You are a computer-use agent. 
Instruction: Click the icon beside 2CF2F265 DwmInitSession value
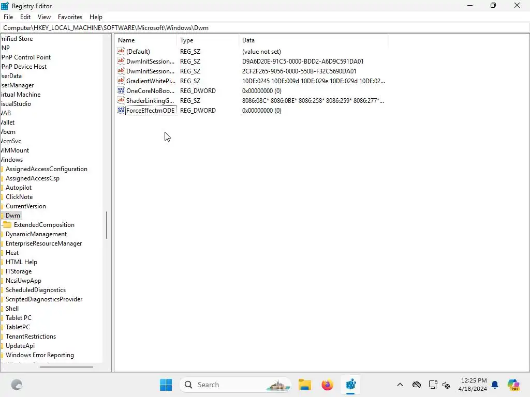coord(121,71)
